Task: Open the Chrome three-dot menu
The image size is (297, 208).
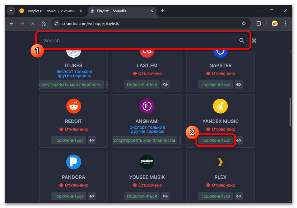Action: [285, 23]
